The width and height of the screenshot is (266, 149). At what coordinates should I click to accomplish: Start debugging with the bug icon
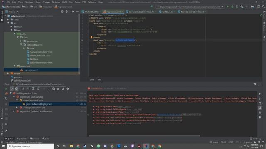232,7
